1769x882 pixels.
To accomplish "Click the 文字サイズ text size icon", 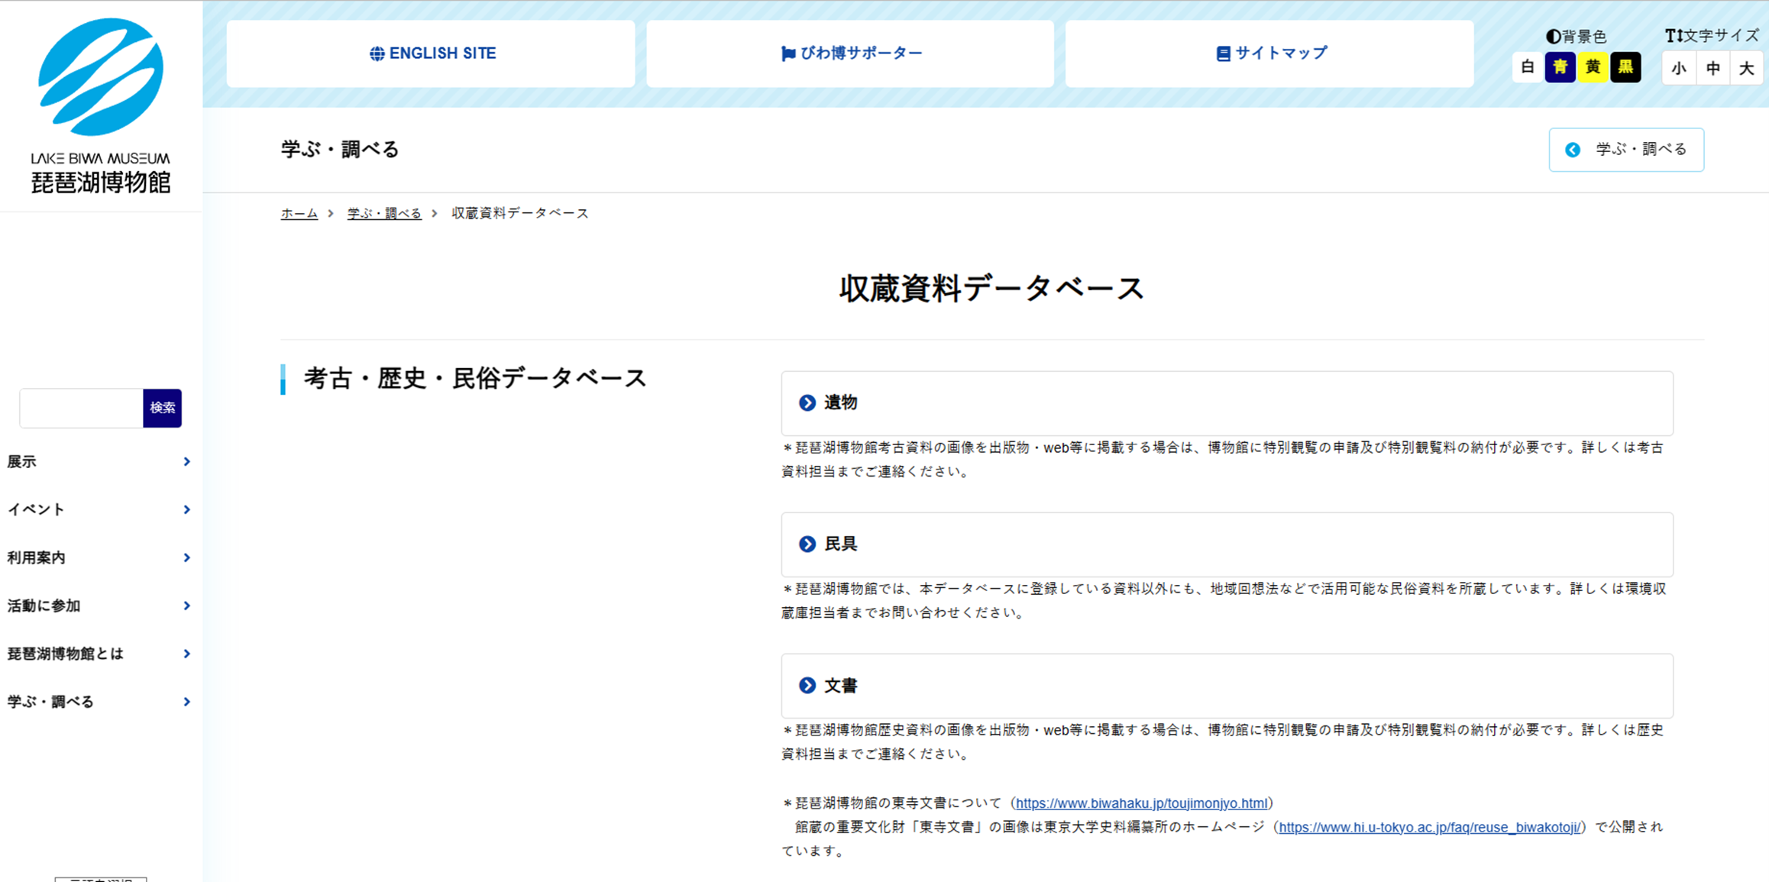I will click(x=1674, y=34).
